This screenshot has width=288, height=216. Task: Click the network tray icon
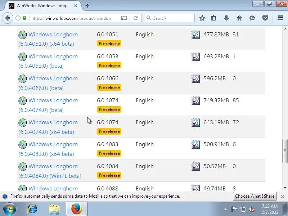click(243, 209)
